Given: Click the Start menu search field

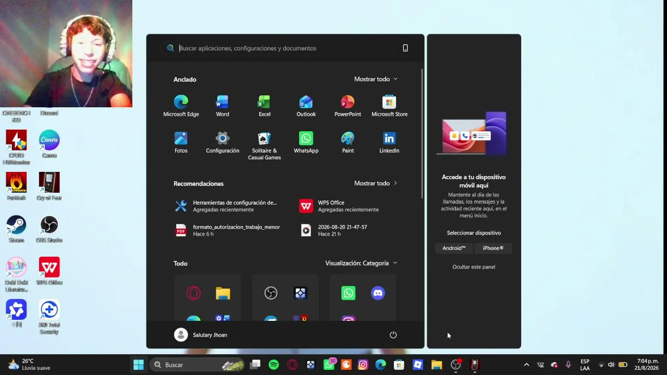Looking at the screenshot, I should point(279,48).
